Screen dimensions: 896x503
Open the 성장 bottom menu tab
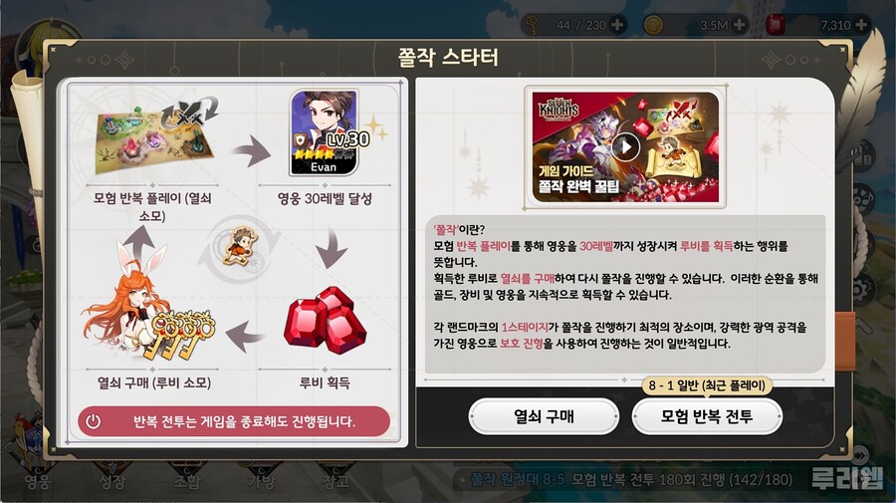tap(112, 482)
